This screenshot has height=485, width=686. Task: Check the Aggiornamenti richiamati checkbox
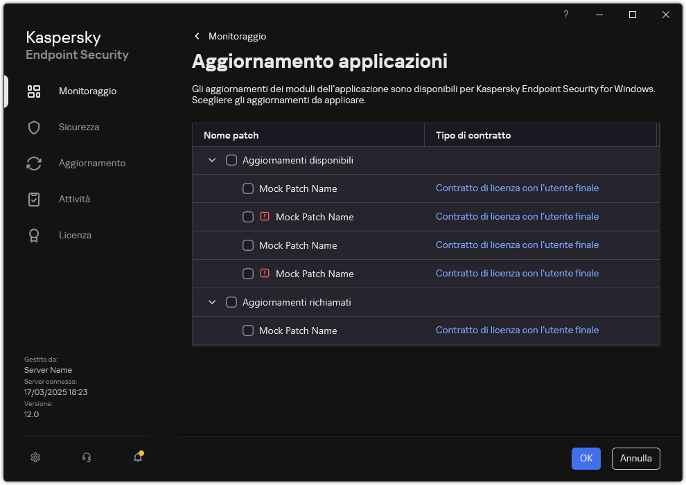pos(232,301)
